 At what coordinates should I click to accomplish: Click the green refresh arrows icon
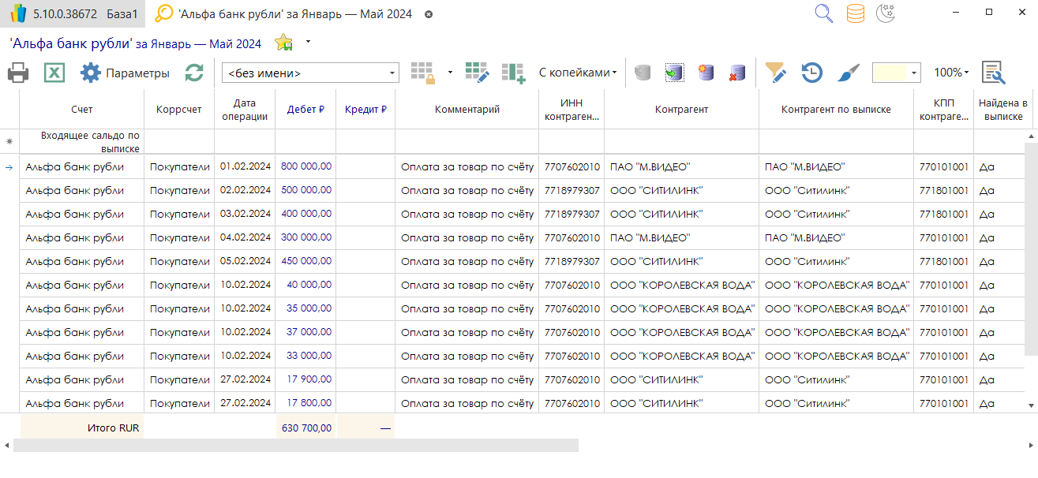pyautogui.click(x=194, y=73)
